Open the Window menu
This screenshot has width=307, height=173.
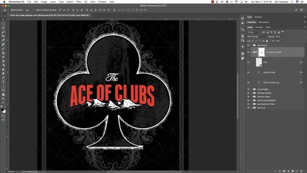point(102,2)
